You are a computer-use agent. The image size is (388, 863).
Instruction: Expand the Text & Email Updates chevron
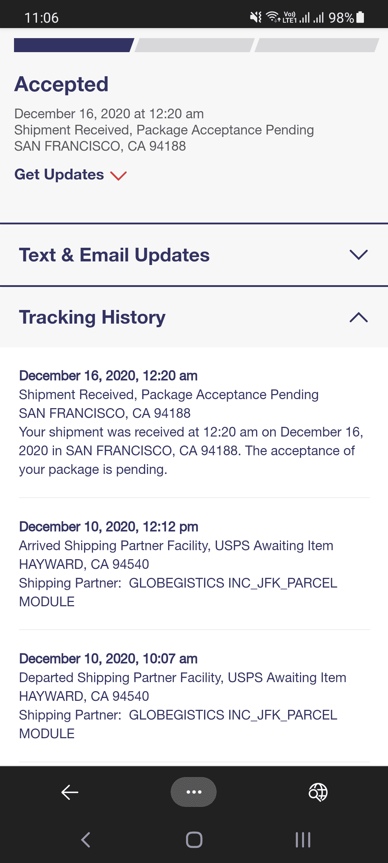click(359, 255)
